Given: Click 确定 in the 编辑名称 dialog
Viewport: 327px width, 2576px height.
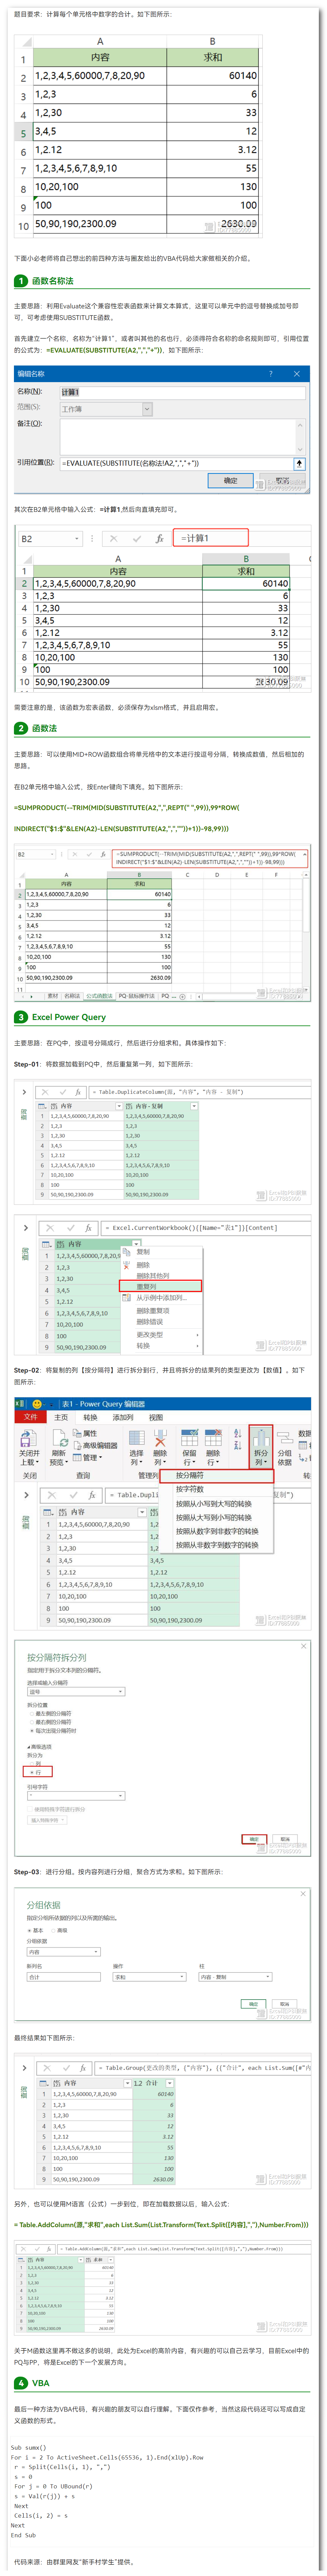Looking at the screenshot, I should (x=231, y=480).
